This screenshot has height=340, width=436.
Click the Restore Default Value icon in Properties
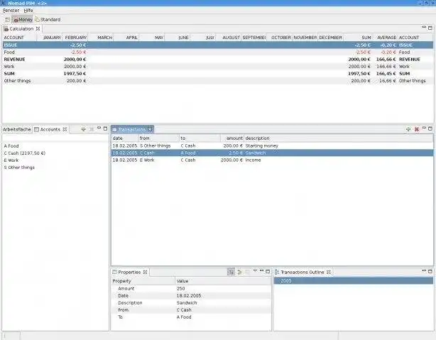coord(247,272)
